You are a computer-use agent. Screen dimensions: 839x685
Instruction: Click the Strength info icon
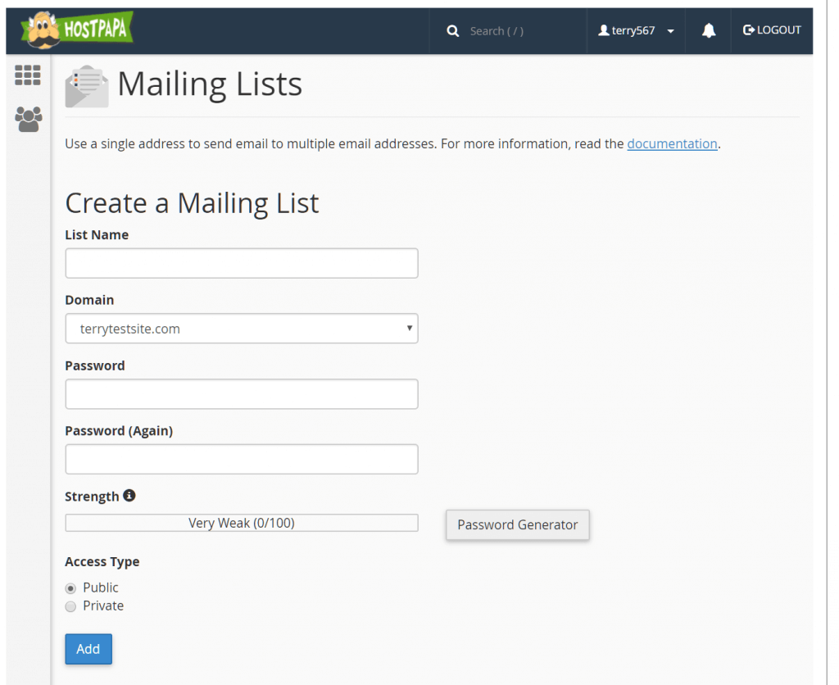(x=129, y=496)
